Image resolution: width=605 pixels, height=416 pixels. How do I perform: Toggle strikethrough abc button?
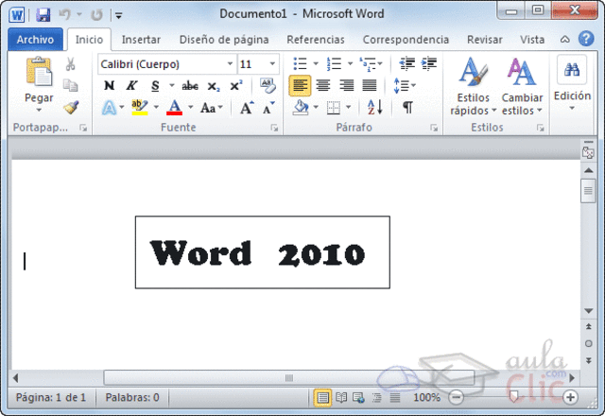[x=190, y=86]
